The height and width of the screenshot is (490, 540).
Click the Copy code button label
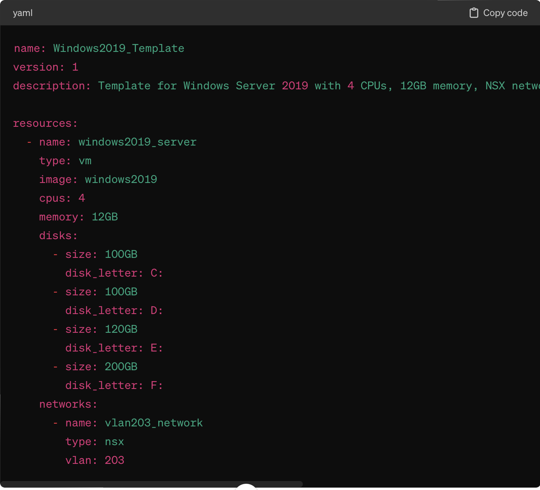[x=505, y=13]
